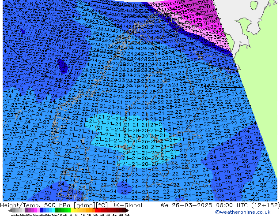The width and height of the screenshot is (280, 216).
Task: Click the legend label -54
Action: click(14, 215)
